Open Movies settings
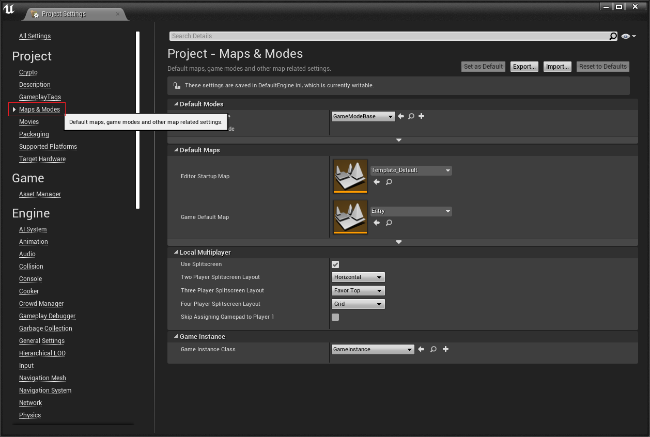 tap(29, 122)
